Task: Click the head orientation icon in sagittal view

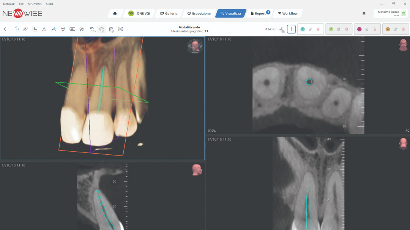Action: tap(197, 170)
